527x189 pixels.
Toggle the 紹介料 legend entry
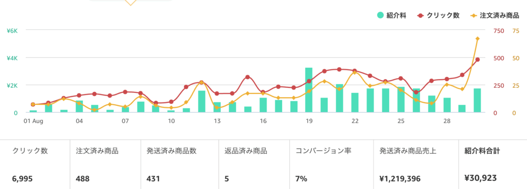coord(392,15)
